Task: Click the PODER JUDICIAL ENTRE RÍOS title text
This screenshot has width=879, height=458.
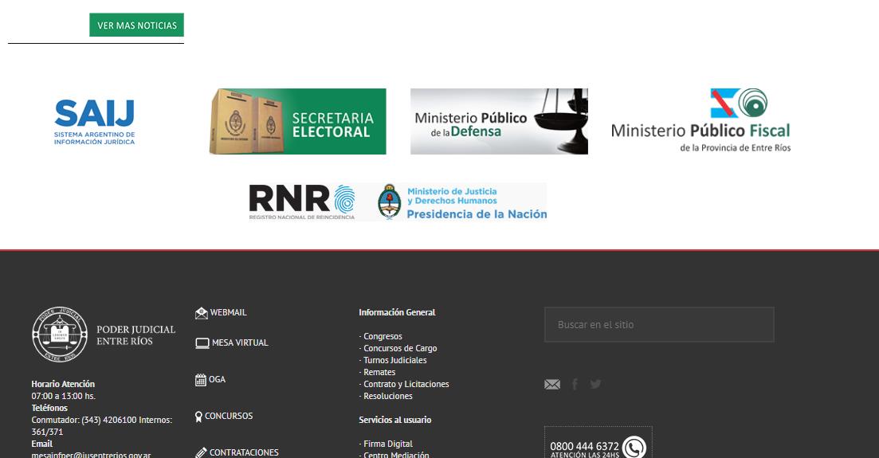Action: [x=136, y=335]
